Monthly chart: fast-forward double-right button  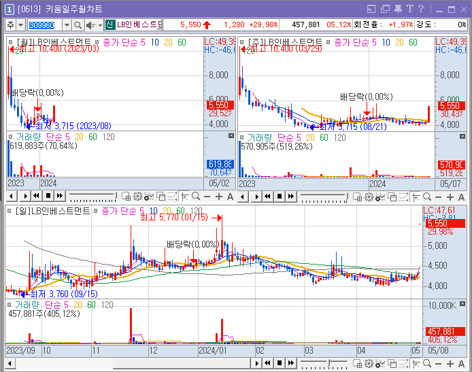pyautogui.click(x=60, y=197)
